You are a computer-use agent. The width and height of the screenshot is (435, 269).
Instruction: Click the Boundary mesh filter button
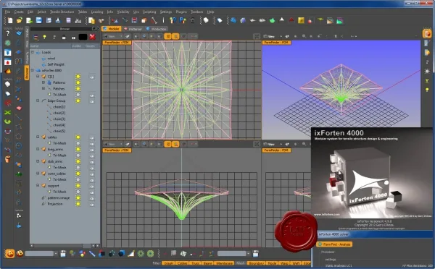point(257,263)
